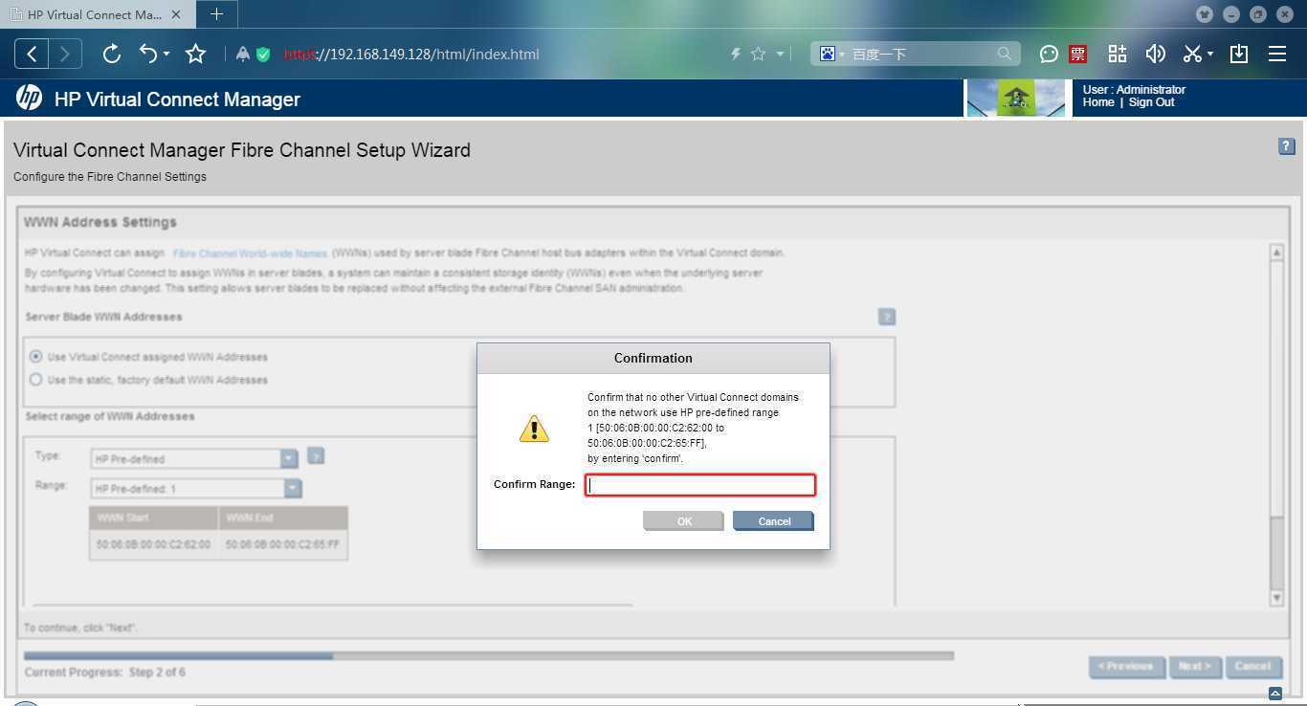Screen dimensions: 1307x706
Task: Open the apps grid extension icon
Action: pyautogui.click(x=1117, y=54)
